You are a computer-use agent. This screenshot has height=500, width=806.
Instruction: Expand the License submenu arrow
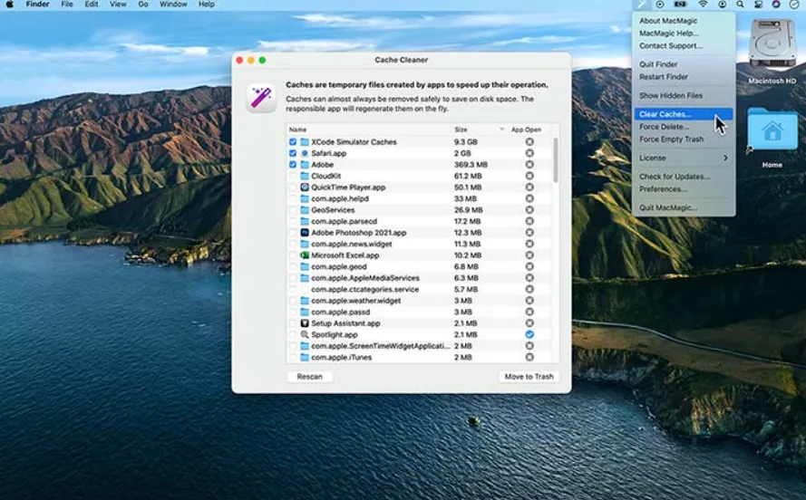pos(725,158)
